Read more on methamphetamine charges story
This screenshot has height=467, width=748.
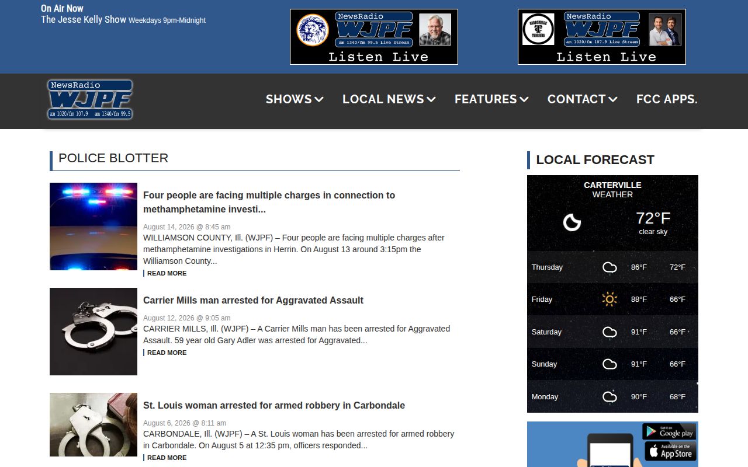coord(167,273)
